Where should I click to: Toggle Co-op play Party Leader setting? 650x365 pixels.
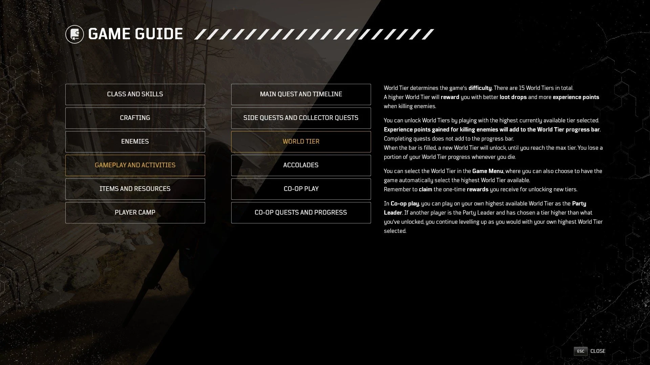point(301,189)
